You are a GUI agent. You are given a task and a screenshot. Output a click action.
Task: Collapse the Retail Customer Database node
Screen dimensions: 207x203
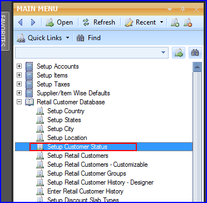19,102
